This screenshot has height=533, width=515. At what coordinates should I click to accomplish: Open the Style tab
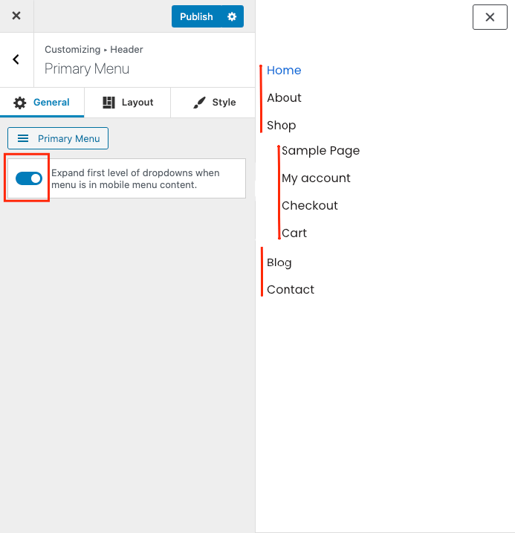(214, 103)
